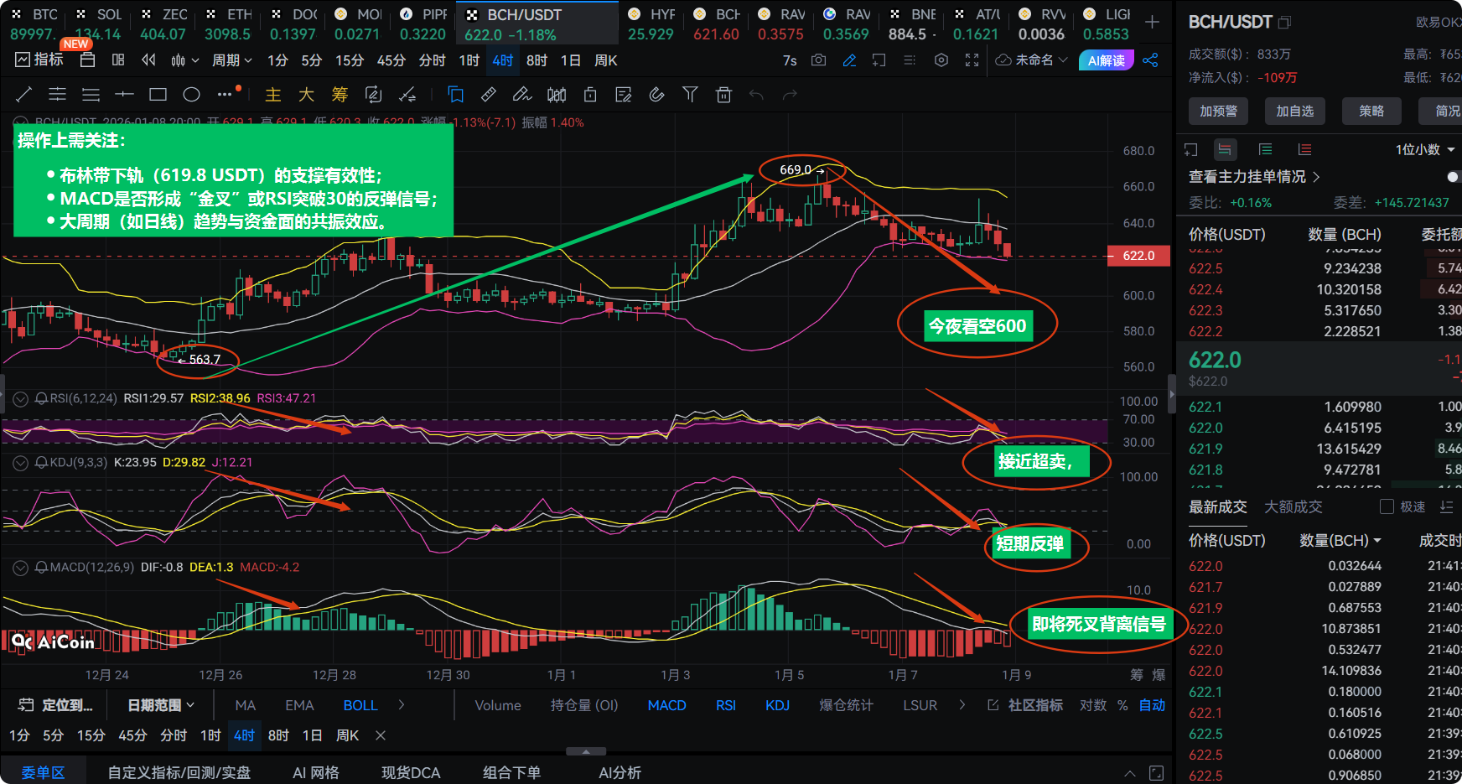This screenshot has height=784, width=1462.
Task: Open chart settings hexagon icon
Action: (x=941, y=60)
